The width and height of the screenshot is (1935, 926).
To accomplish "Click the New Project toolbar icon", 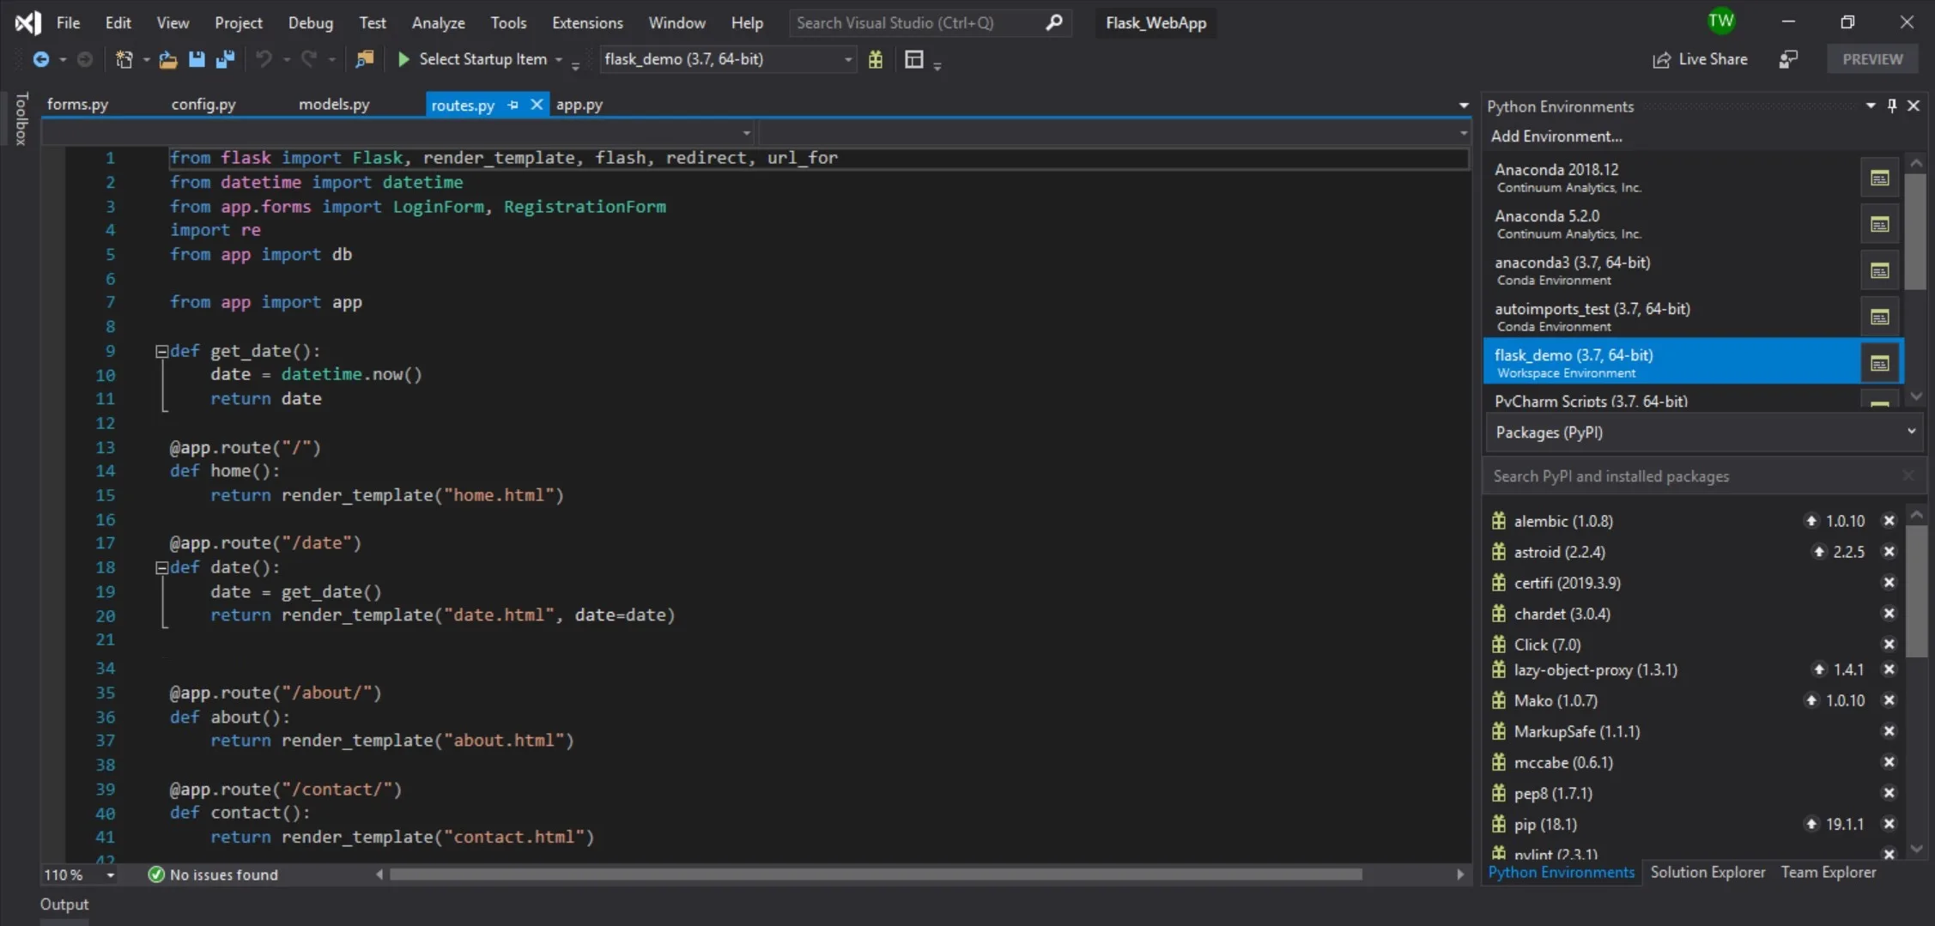I will (126, 59).
